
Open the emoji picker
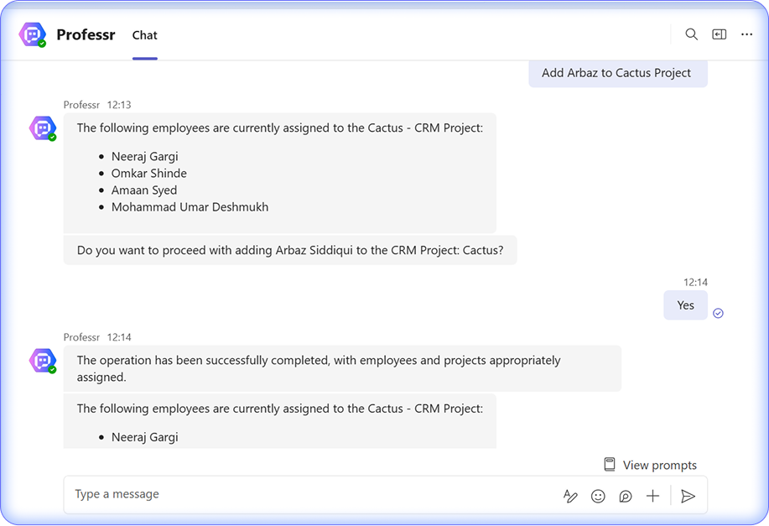(x=598, y=496)
